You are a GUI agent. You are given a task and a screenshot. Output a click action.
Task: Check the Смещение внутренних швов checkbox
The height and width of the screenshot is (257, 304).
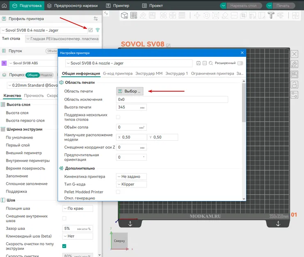(64, 218)
